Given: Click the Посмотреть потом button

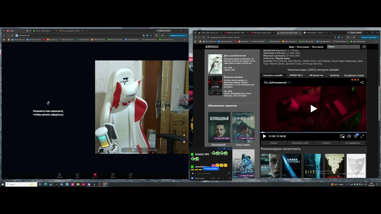Looking at the screenshot, I should tap(300, 143).
